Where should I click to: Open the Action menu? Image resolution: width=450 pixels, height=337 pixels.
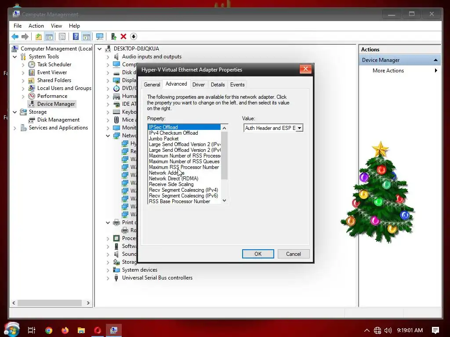pyautogui.click(x=36, y=26)
